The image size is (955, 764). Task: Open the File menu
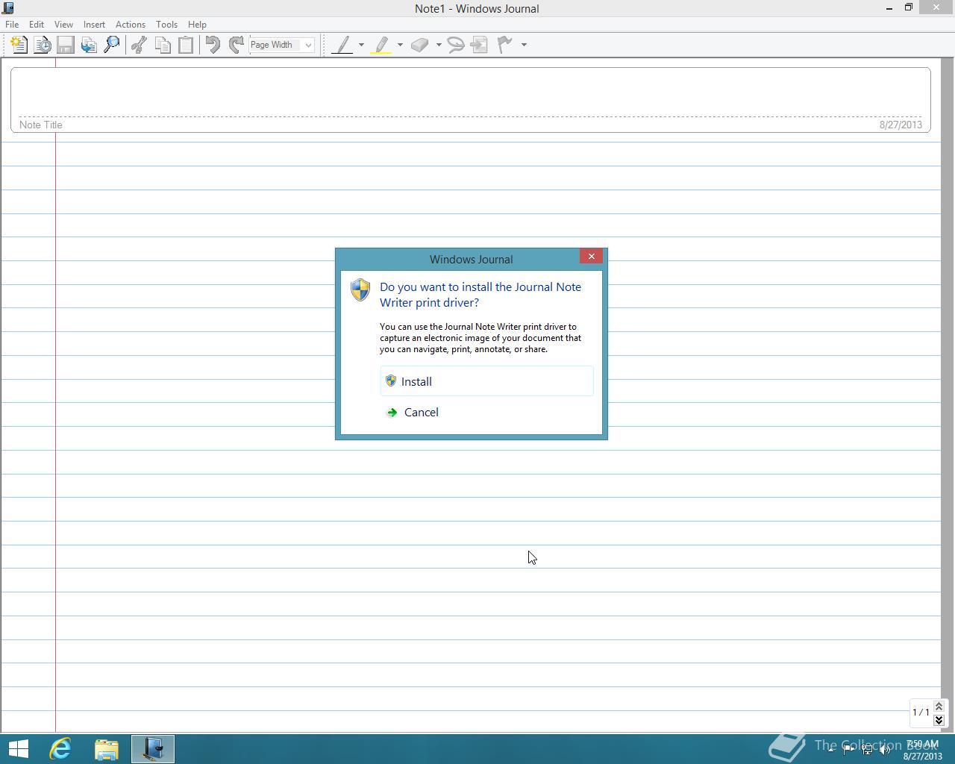pyautogui.click(x=12, y=25)
